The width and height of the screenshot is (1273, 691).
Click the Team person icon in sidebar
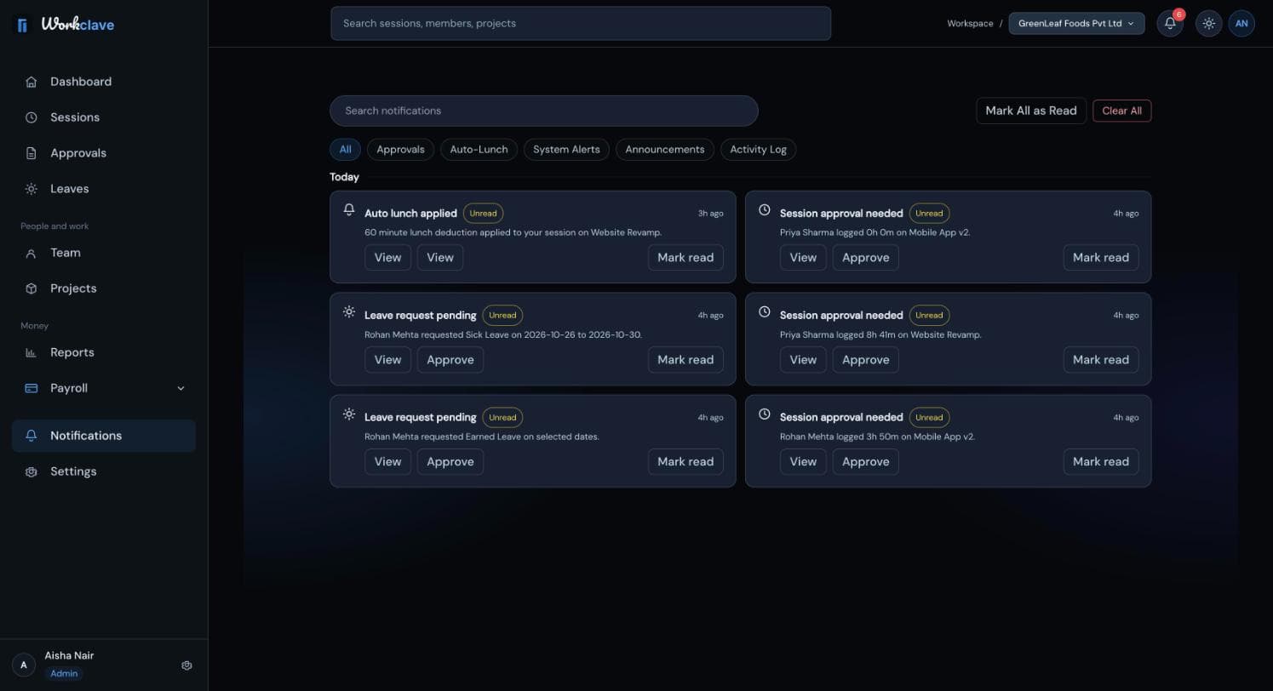32,253
